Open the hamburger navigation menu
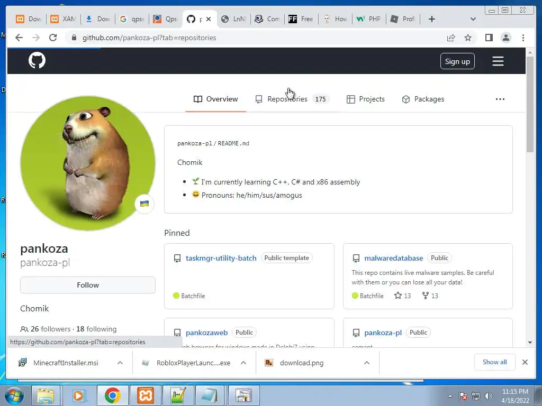Viewport: 542px width, 406px height. coord(498,61)
